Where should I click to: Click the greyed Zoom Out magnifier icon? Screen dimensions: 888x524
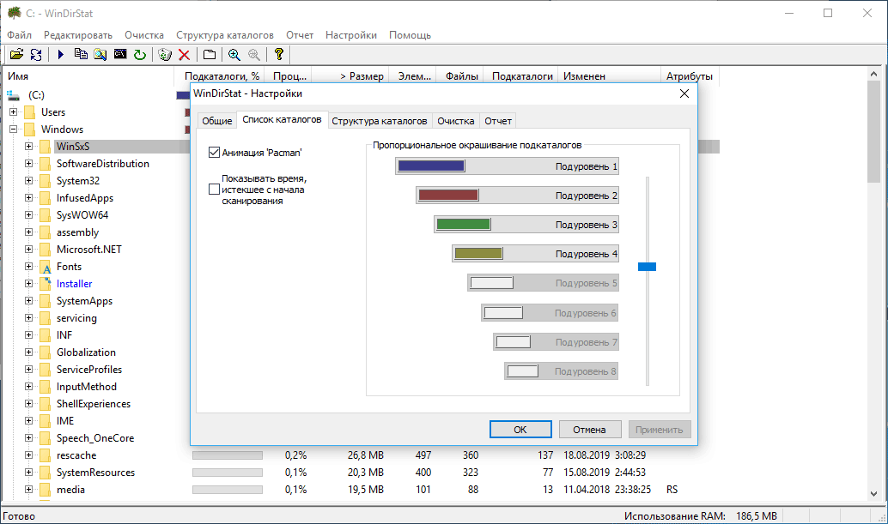pos(254,54)
